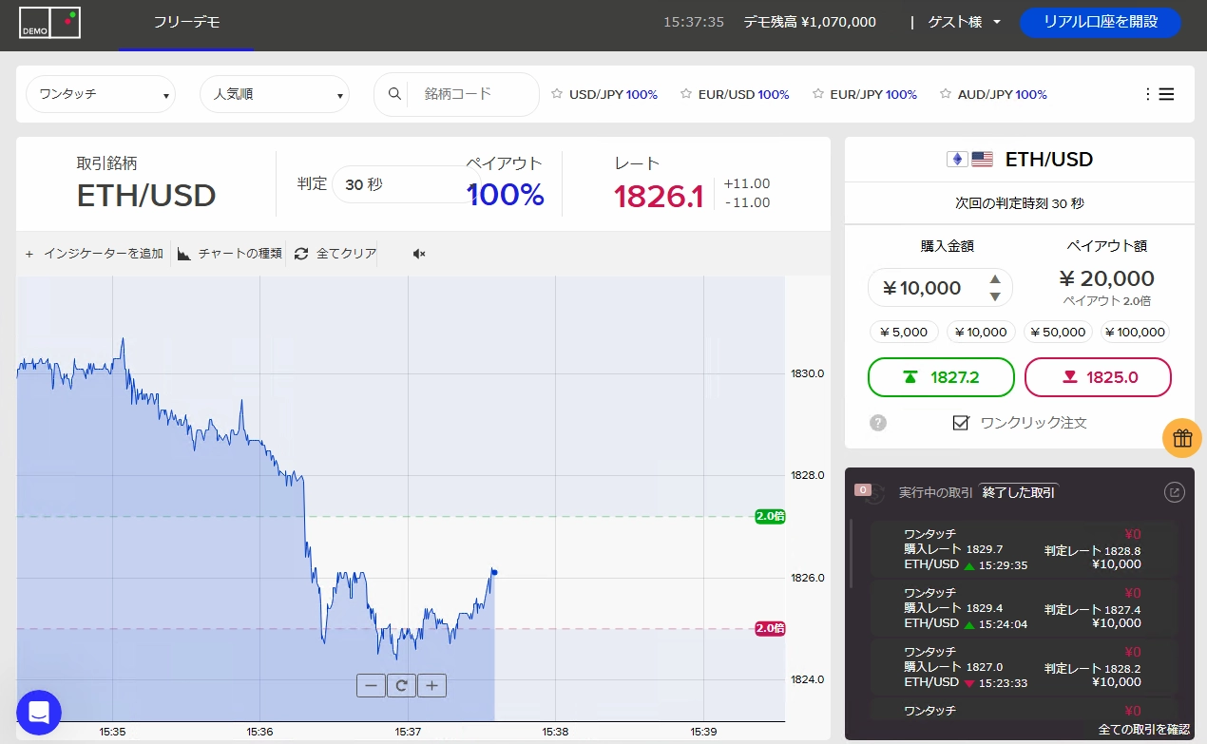This screenshot has height=744, width=1207.
Task: Open the list view menu icon
Action: [x=1166, y=94]
